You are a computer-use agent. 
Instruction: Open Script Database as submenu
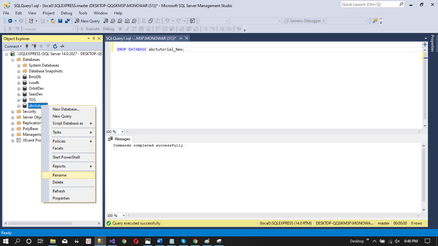pos(68,123)
